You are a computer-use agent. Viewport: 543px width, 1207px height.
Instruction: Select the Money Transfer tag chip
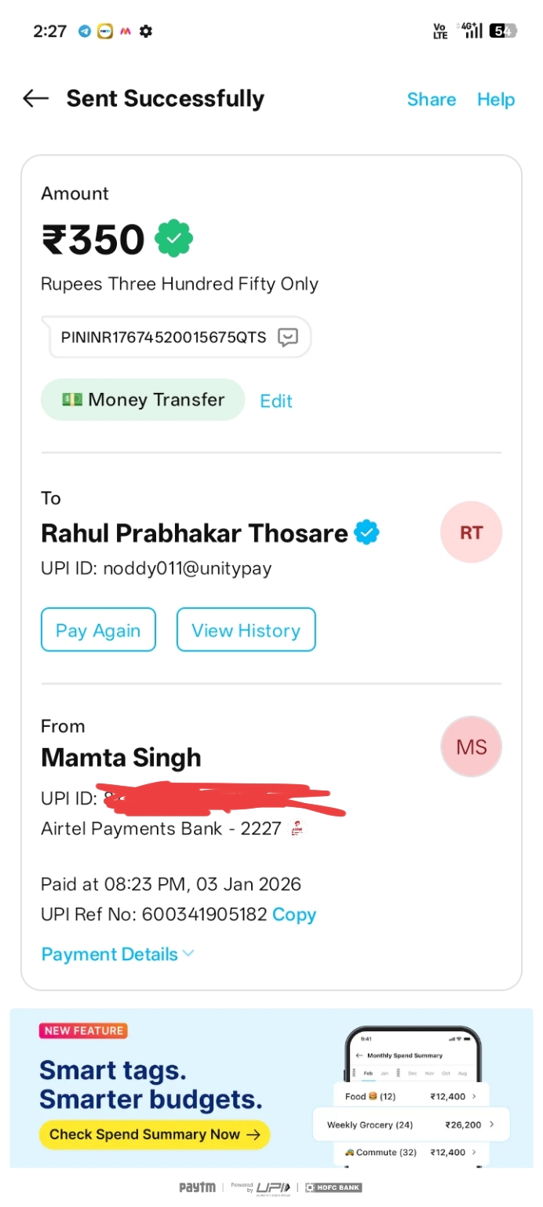point(143,400)
